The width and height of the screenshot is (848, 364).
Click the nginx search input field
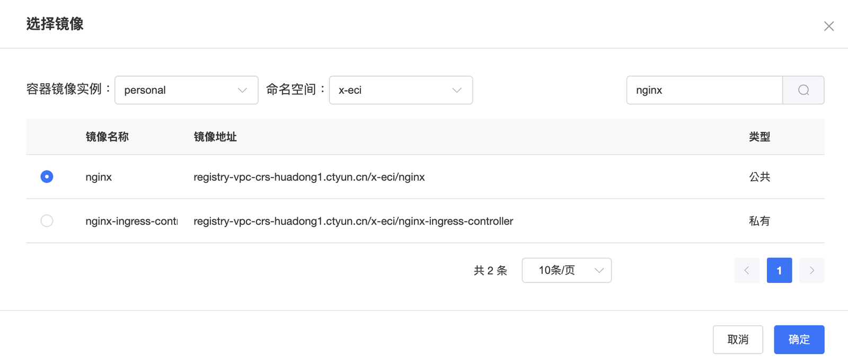(x=704, y=90)
